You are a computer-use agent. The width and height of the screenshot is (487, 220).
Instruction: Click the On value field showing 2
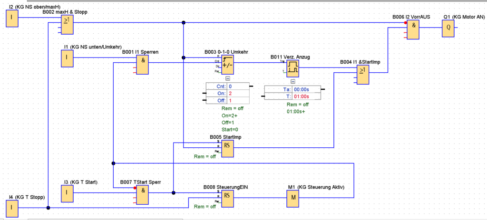pos(238,93)
